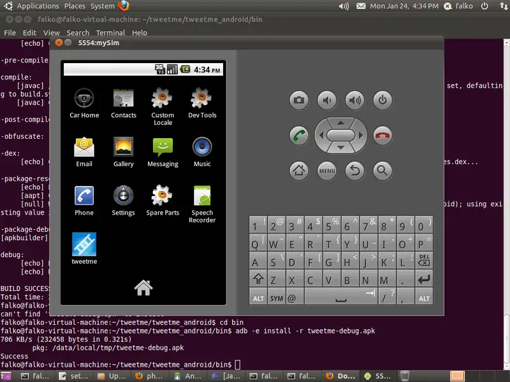Open Android Settings app
This screenshot has height=382, width=510.
pos(123,201)
